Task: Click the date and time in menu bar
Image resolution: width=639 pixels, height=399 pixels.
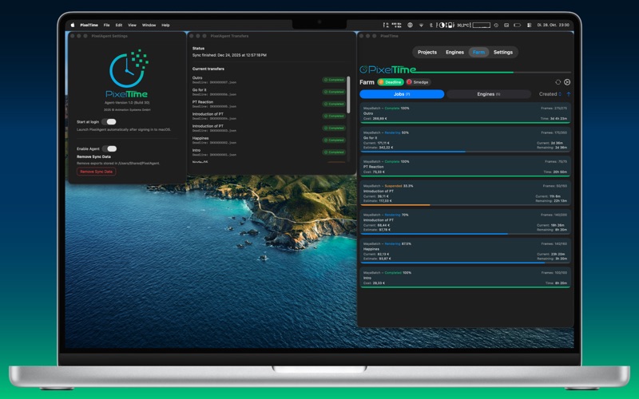Action: pyautogui.click(x=553, y=26)
